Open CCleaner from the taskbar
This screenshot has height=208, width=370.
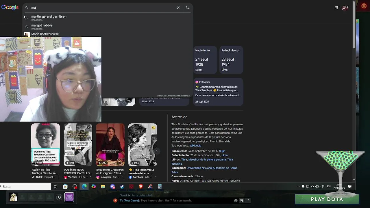point(150,187)
